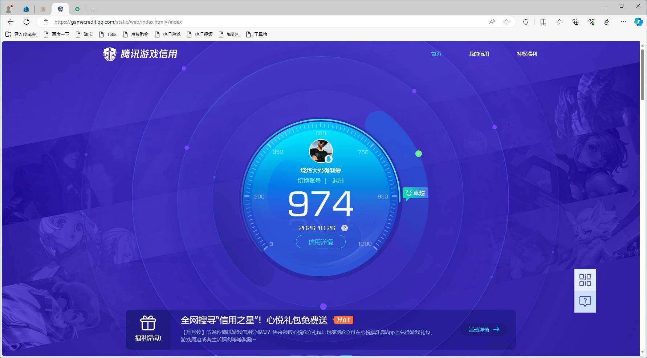Open the 京东购物 bookmark

click(x=135, y=34)
